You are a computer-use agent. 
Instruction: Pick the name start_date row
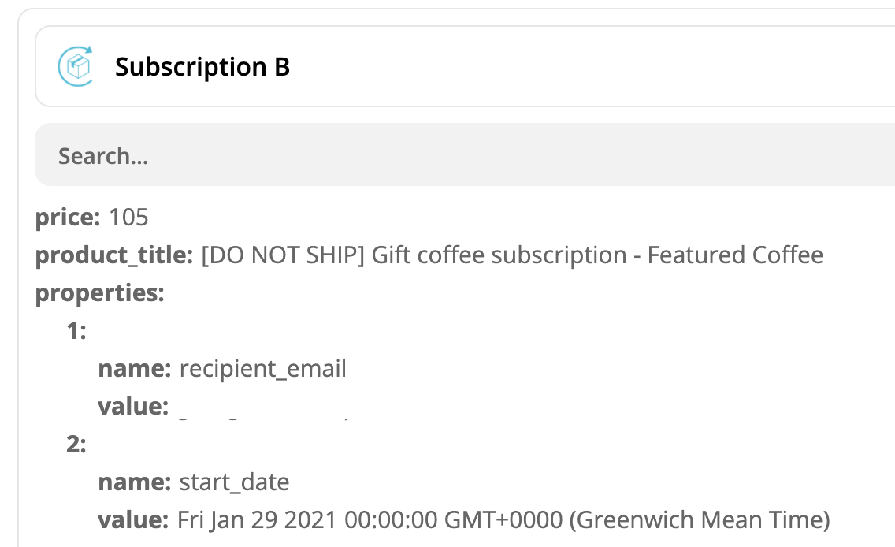tap(194, 482)
